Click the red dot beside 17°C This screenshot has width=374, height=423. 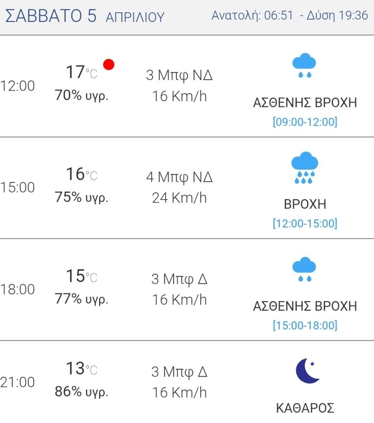click(x=109, y=65)
